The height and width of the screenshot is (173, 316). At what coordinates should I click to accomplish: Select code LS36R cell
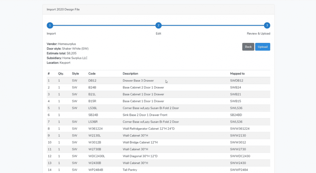point(93,122)
